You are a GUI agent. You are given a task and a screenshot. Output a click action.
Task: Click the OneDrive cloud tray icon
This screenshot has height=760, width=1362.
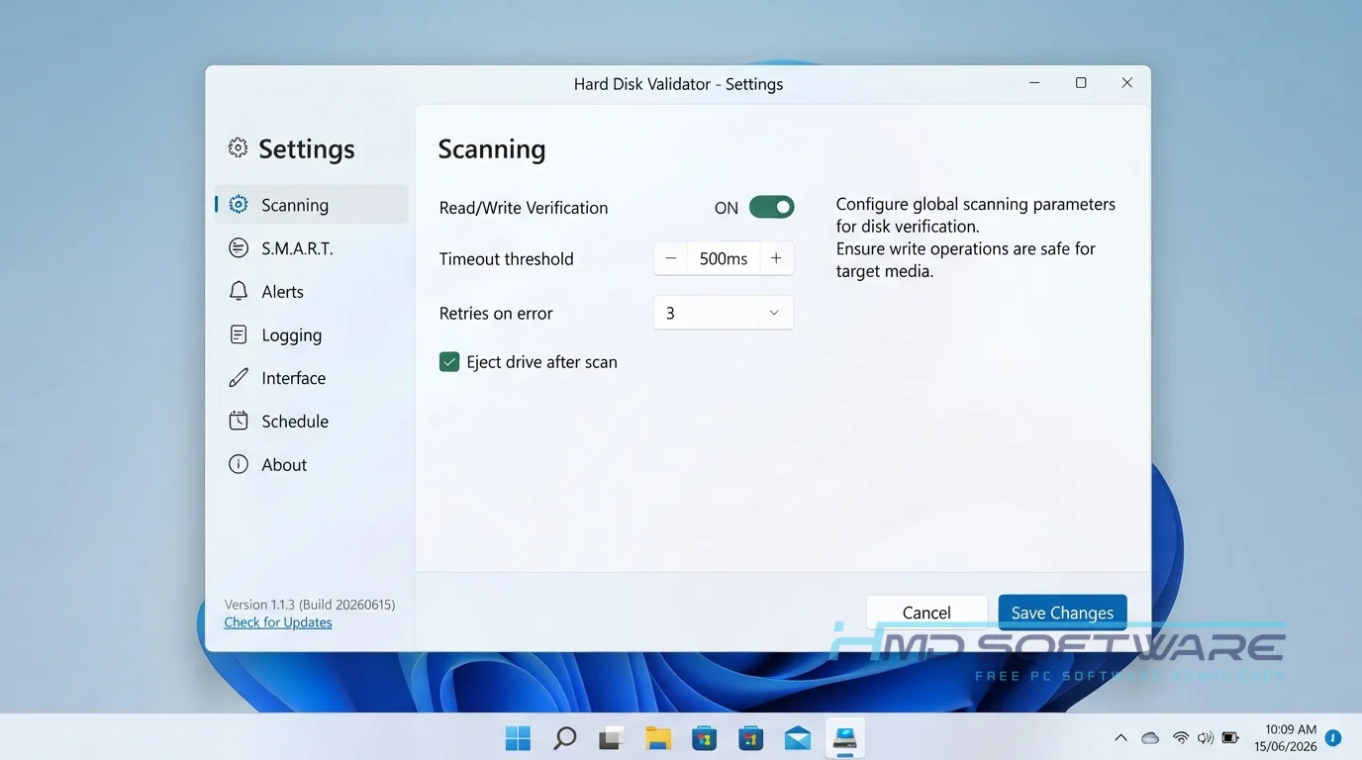(x=1150, y=738)
